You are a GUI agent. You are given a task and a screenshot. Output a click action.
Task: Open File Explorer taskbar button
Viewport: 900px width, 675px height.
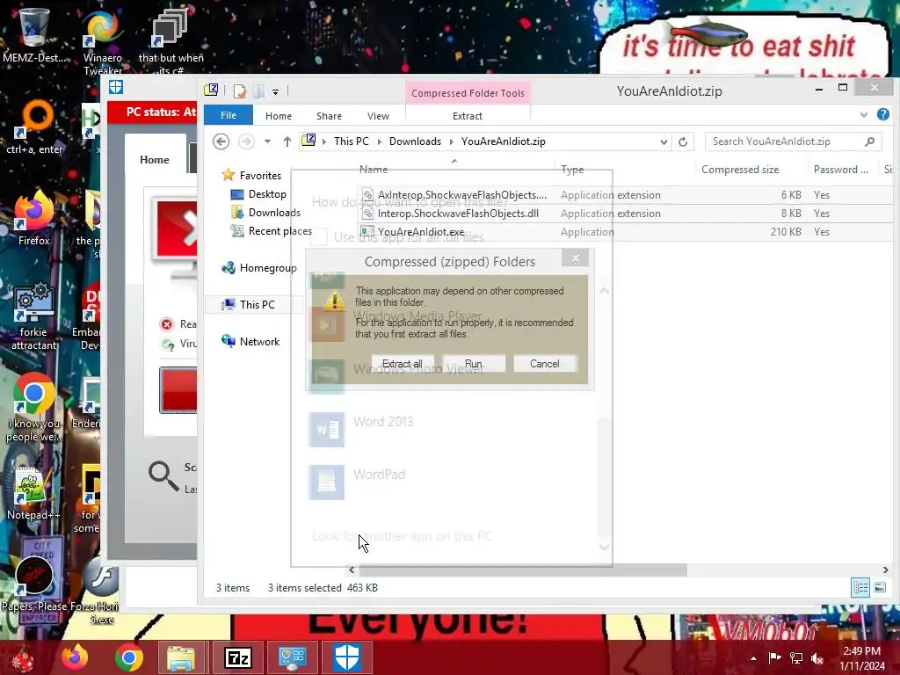(181, 657)
